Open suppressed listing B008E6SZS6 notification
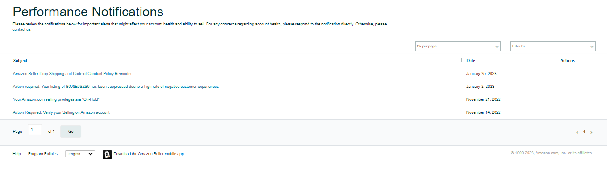The image size is (607, 178). point(116,87)
